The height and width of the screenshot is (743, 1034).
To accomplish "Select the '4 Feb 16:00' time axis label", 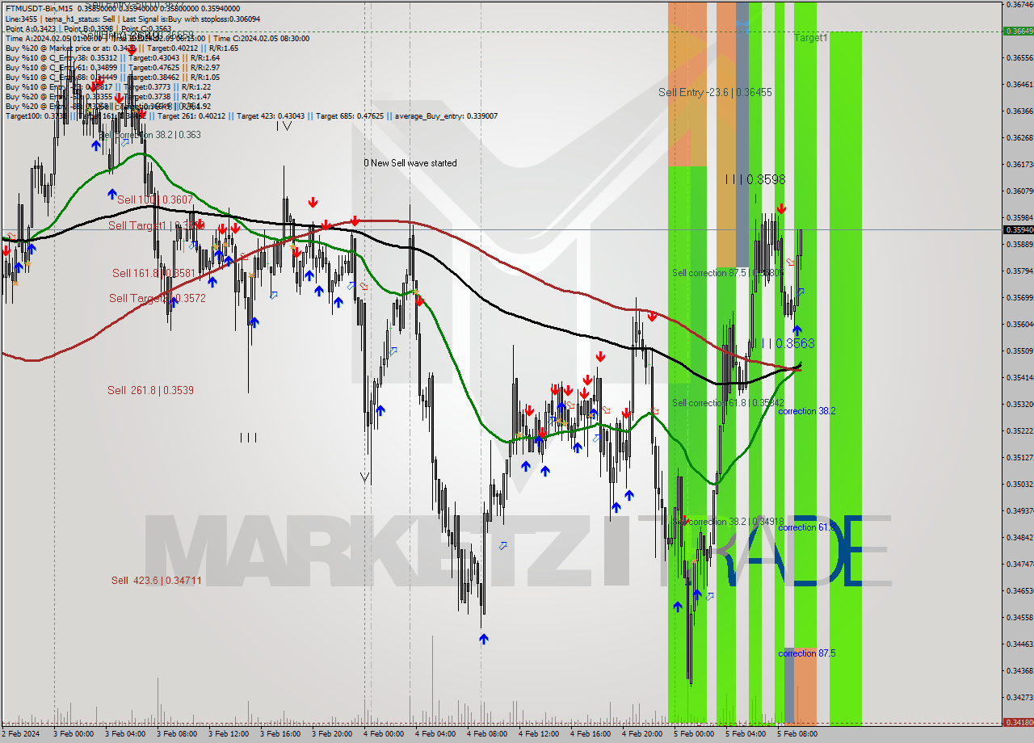I will 590,734.
